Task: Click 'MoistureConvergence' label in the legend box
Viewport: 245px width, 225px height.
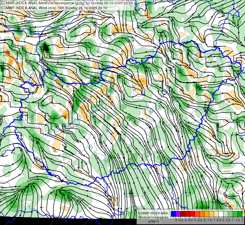Action: pyautogui.click(x=153, y=217)
